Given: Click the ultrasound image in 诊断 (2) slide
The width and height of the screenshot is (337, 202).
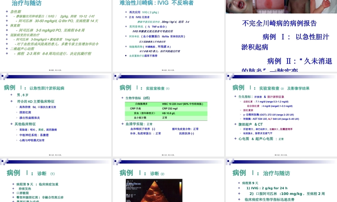Looking at the screenshot, I should pyautogui.click(x=154, y=191).
